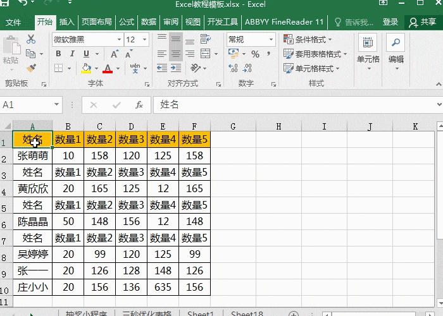
Task: Click the 共享 share button
Action: pos(422,21)
